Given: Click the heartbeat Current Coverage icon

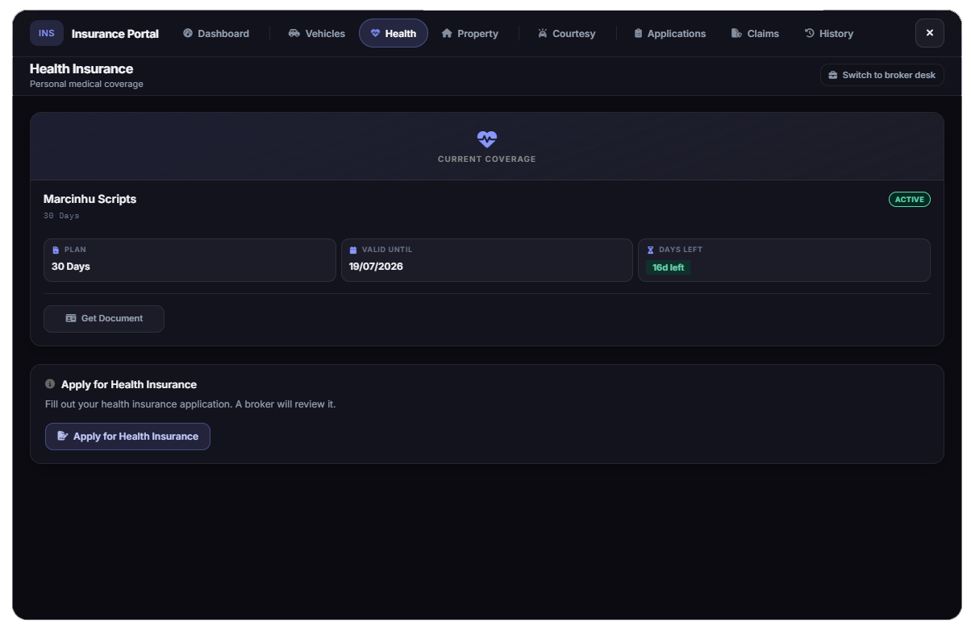Looking at the screenshot, I should (x=487, y=139).
